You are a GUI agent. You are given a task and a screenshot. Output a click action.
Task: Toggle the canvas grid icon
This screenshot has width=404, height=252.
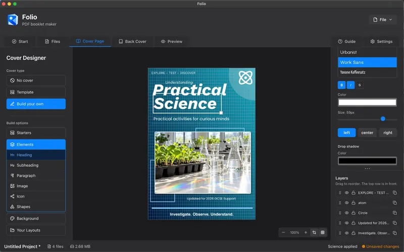[322, 232]
